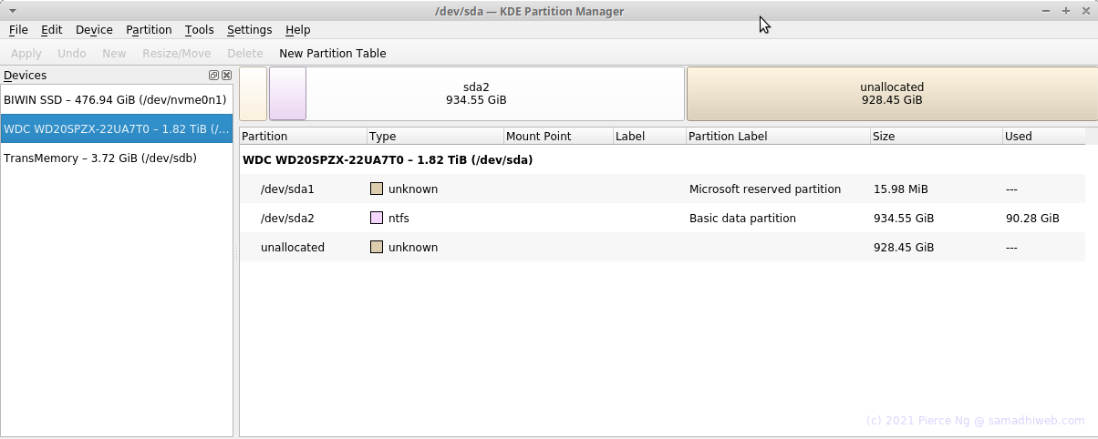
Task: Select the BIWIN SSD device
Action: pyautogui.click(x=117, y=100)
